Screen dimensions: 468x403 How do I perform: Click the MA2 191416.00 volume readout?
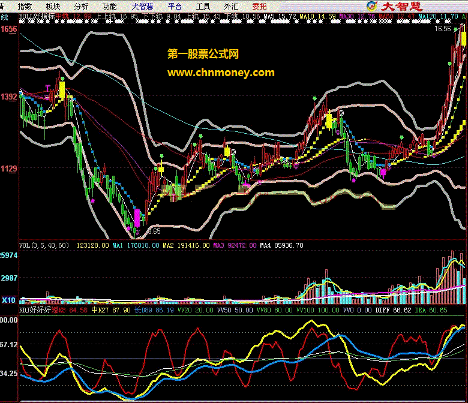(186, 245)
